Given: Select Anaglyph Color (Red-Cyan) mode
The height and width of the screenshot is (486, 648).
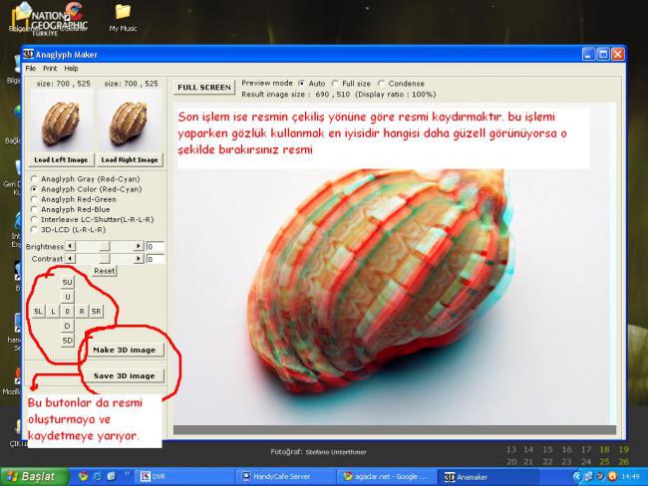Looking at the screenshot, I should (x=34, y=189).
